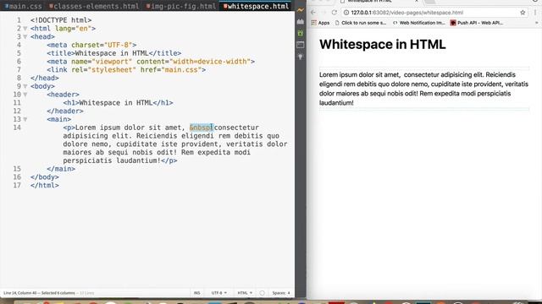The width and height of the screenshot is (542, 304).
Task: Bookmark this page with the star icon
Action: pos(523,13)
